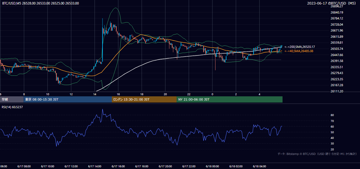Click RSI axis level 20
The image size is (360, 169).
coord(332,149)
